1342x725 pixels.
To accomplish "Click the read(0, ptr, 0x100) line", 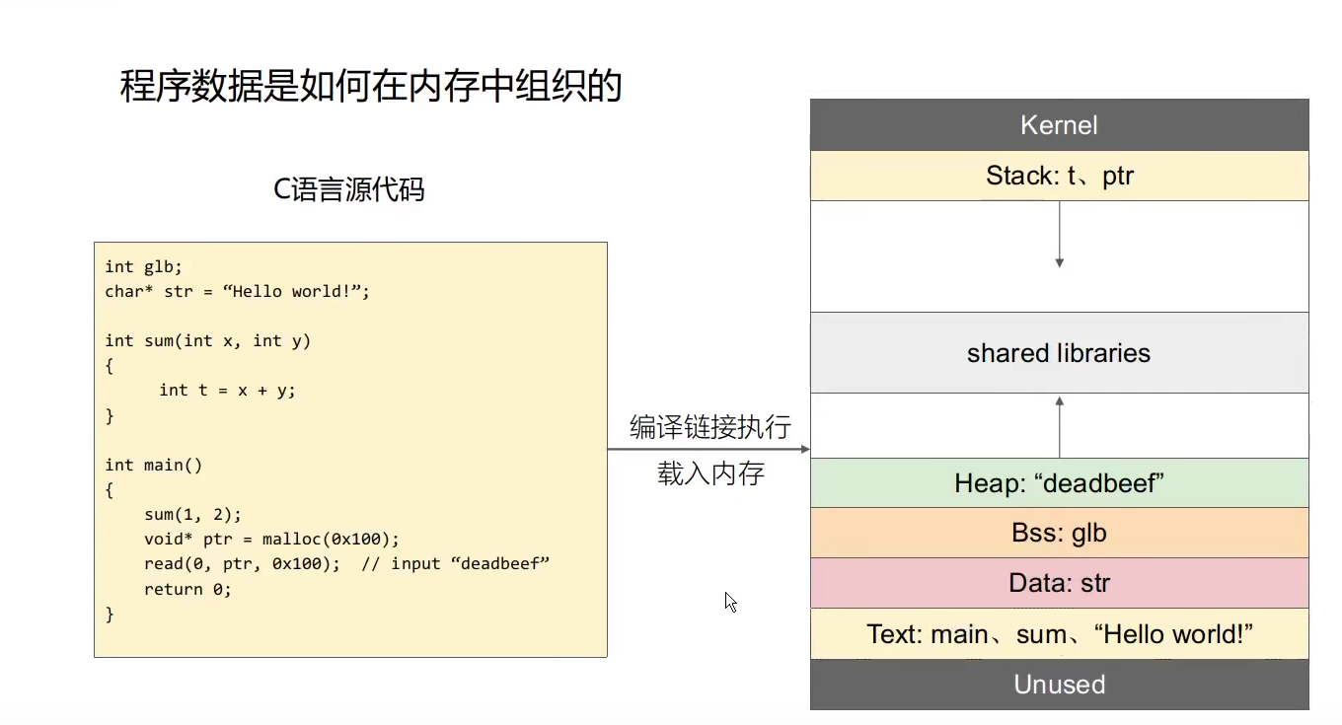I will (346, 564).
